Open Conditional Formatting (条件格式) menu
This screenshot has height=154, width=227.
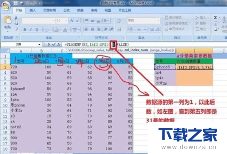click(x=175, y=18)
